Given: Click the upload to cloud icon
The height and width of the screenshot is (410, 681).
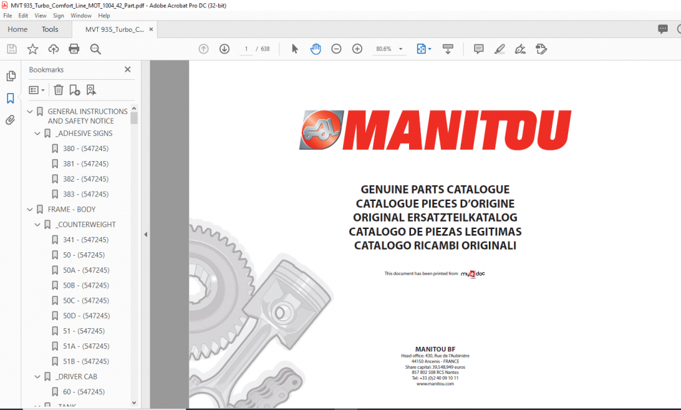Looking at the screenshot, I should tap(53, 49).
